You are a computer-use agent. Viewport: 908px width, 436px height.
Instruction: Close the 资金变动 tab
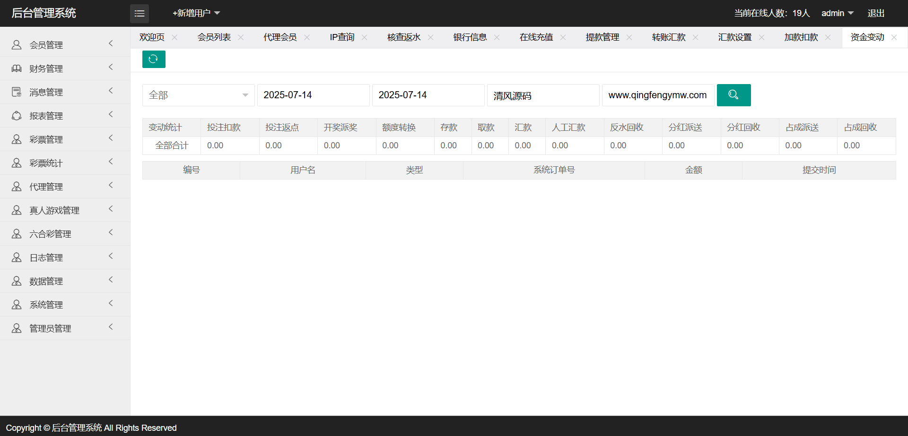point(894,37)
